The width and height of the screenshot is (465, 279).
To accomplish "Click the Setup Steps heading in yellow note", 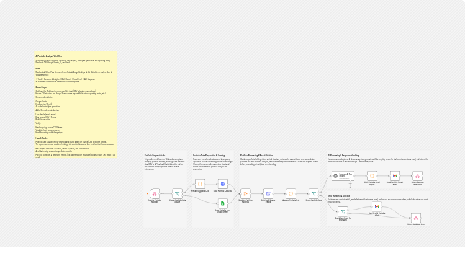I will pyautogui.click(x=41, y=87).
